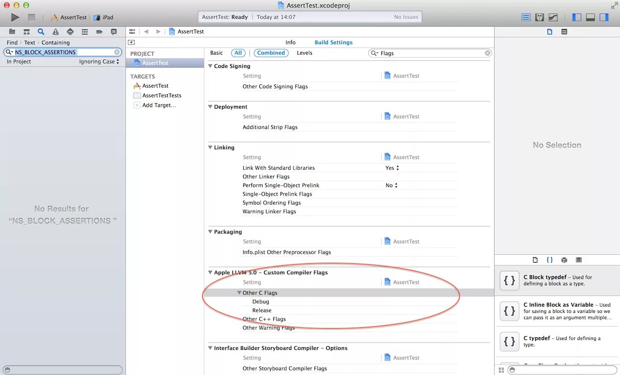The width and height of the screenshot is (620, 375).
Task: Open the Breakpoint navigator
Action: coord(99,32)
